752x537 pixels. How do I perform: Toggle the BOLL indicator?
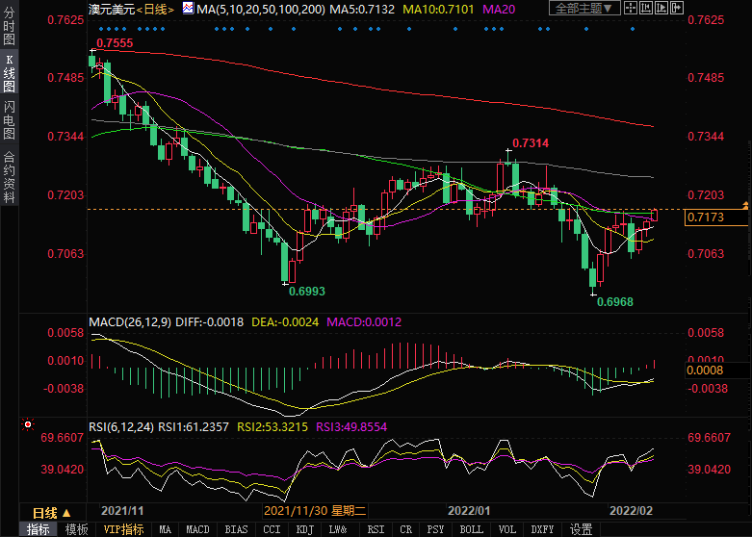click(x=471, y=529)
